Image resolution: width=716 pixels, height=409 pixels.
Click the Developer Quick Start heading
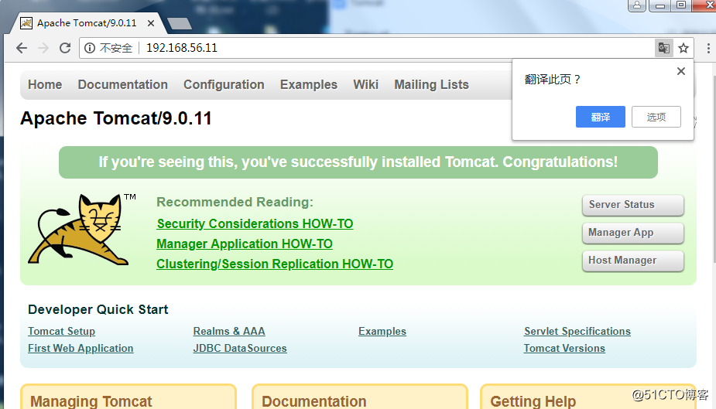click(x=98, y=309)
